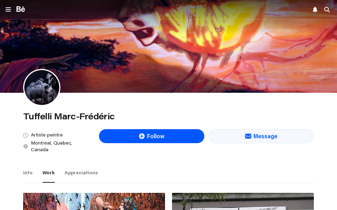Click the info icon beside Artiste peintre
The image size is (337, 210).
pos(26,135)
